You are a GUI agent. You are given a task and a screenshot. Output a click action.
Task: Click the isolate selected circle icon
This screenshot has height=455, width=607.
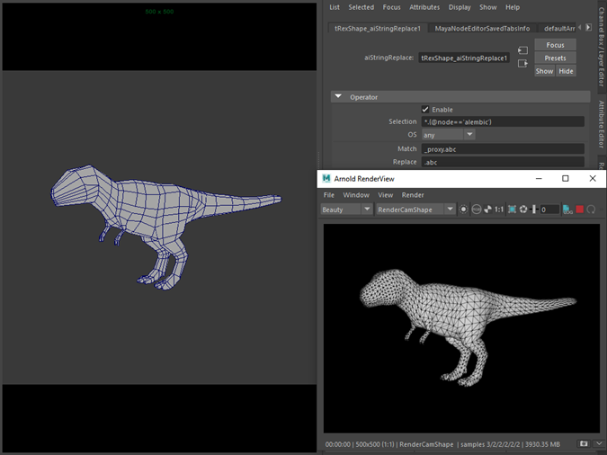[464, 210]
